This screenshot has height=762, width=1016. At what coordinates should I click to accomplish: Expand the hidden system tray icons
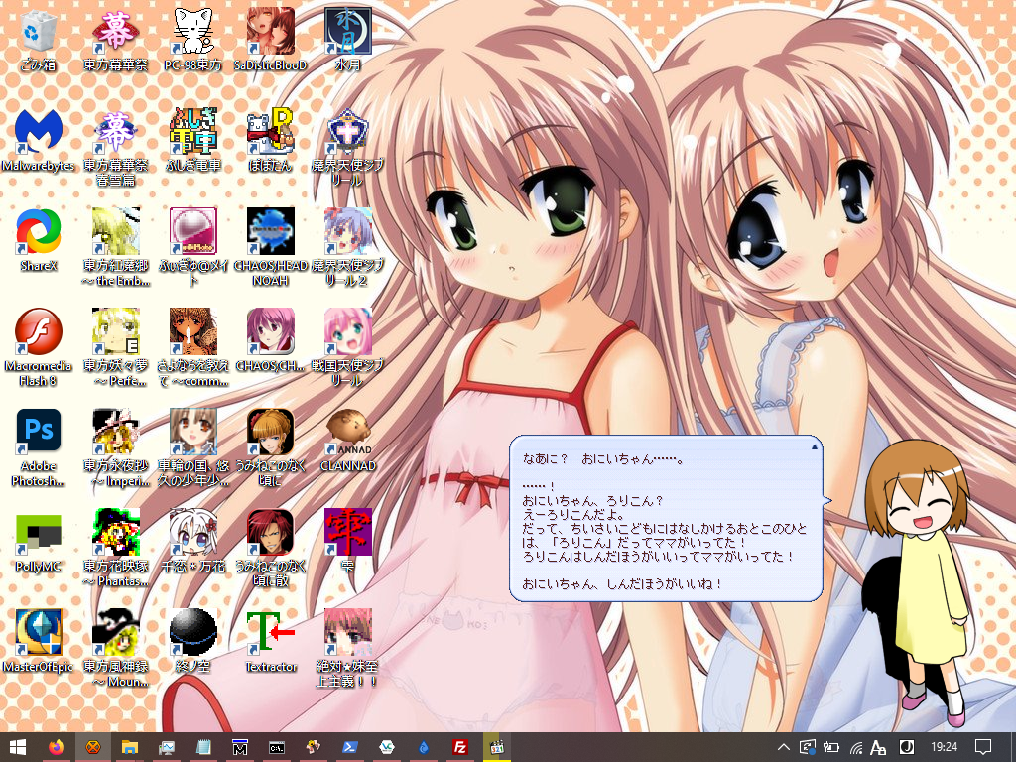tap(784, 747)
